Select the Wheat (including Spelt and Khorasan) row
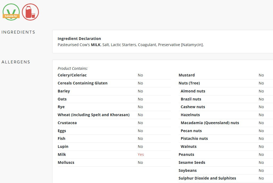273x183 pixels. point(114,115)
